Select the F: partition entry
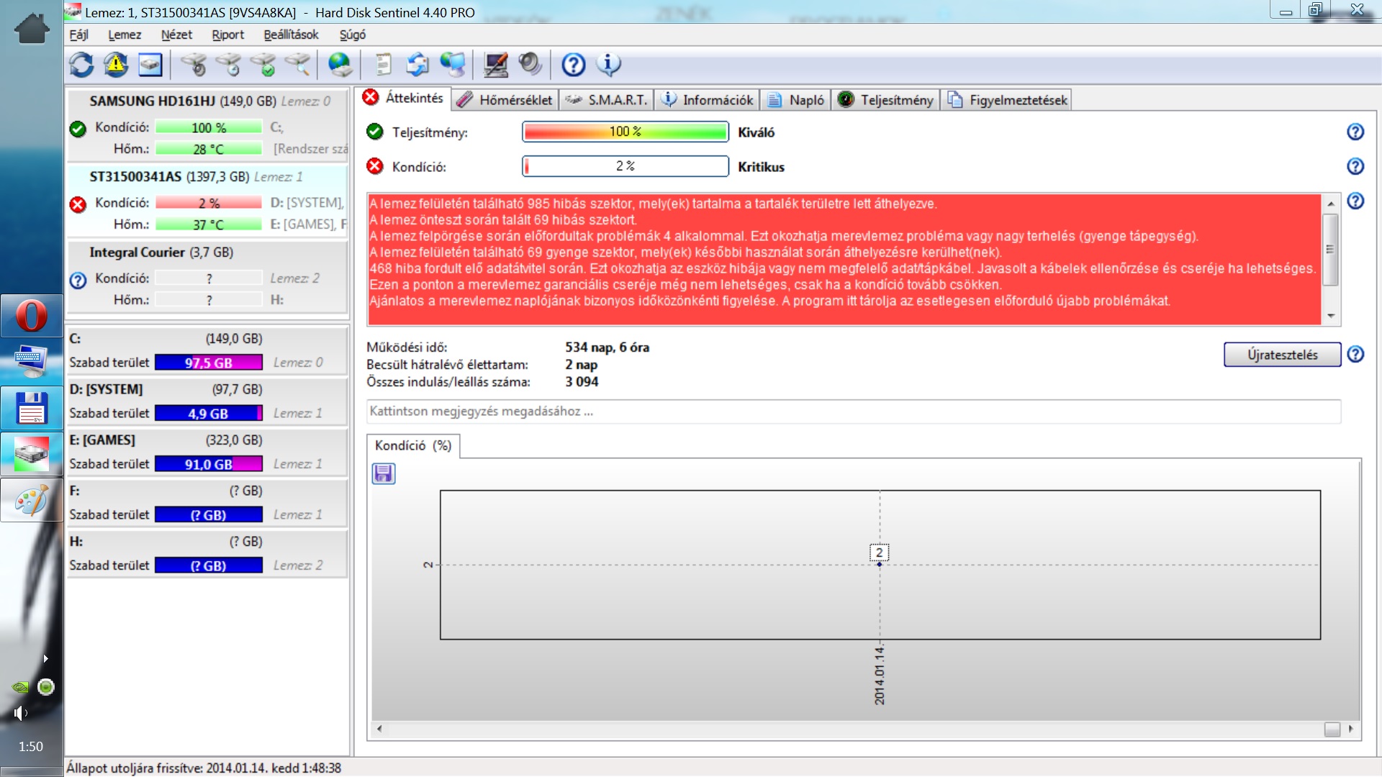Image resolution: width=1382 pixels, height=777 pixels. pos(207,503)
